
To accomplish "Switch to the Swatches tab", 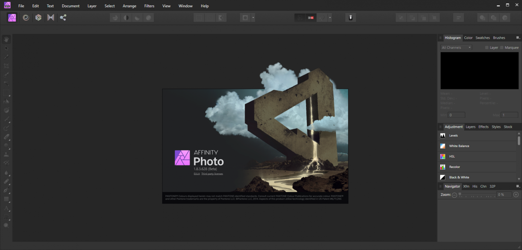I will [483, 38].
